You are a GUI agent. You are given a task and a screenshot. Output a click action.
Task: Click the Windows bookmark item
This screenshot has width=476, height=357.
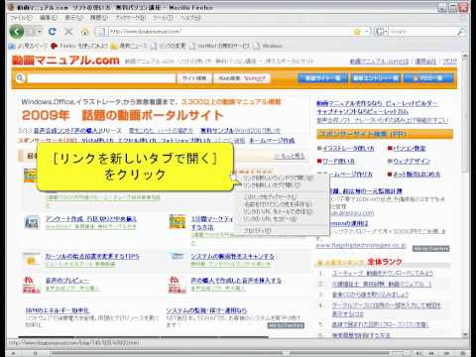click(x=268, y=46)
